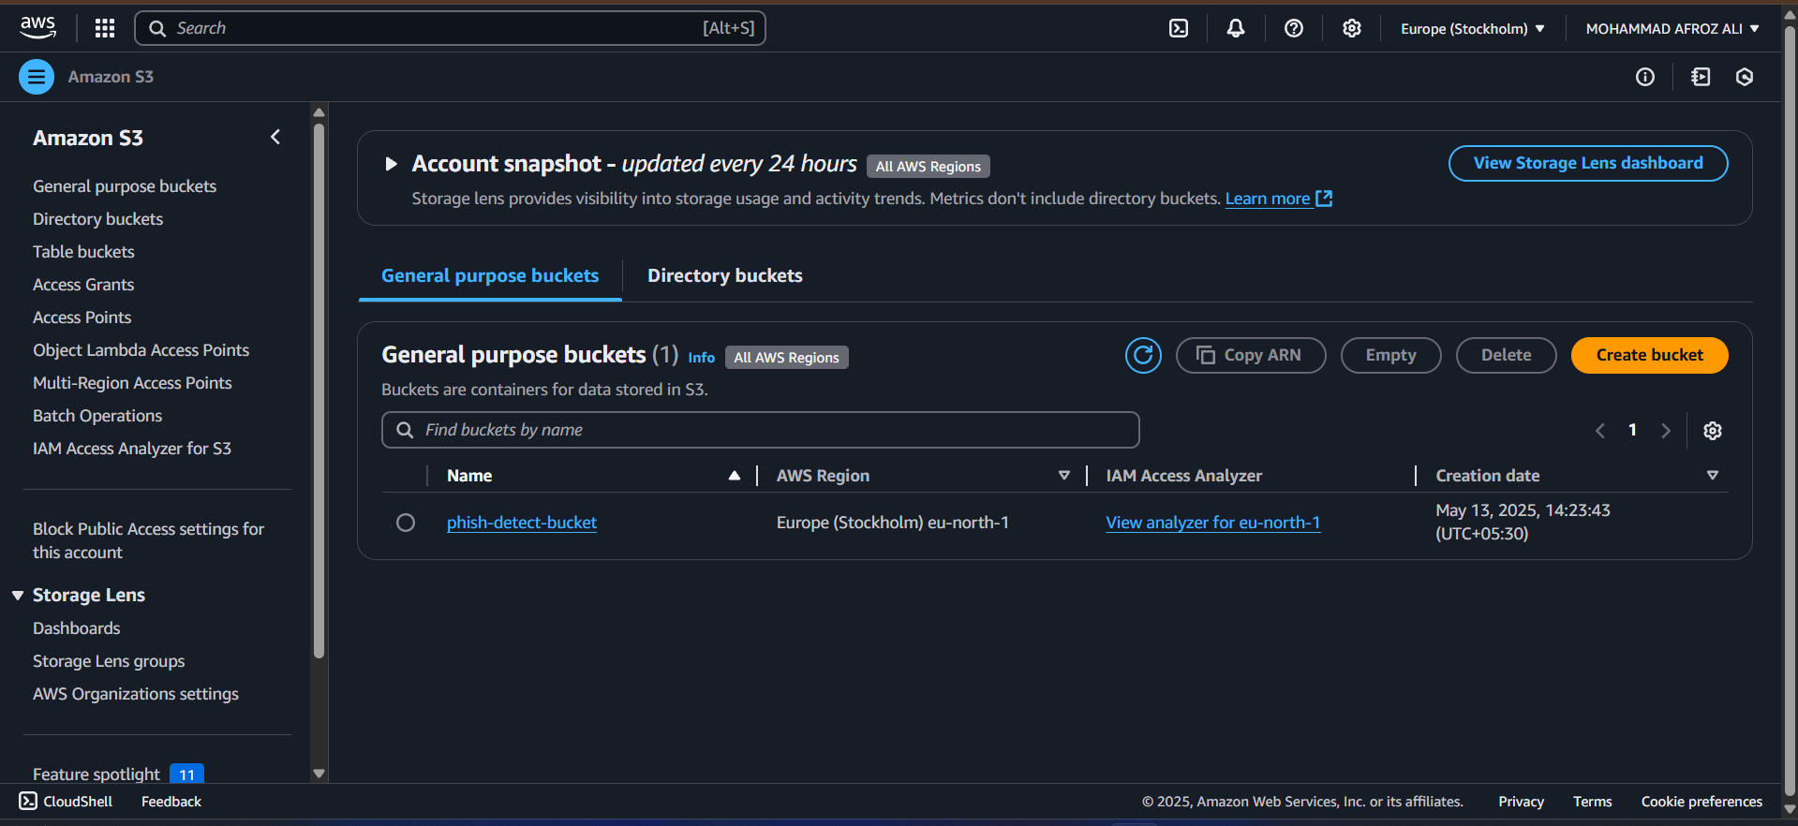1798x826 pixels.
Task: Open the Europe (Stockholm) region dropdown
Action: tap(1472, 28)
